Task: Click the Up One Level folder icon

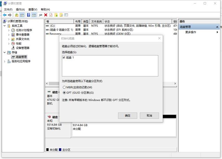Action: tap(17, 15)
